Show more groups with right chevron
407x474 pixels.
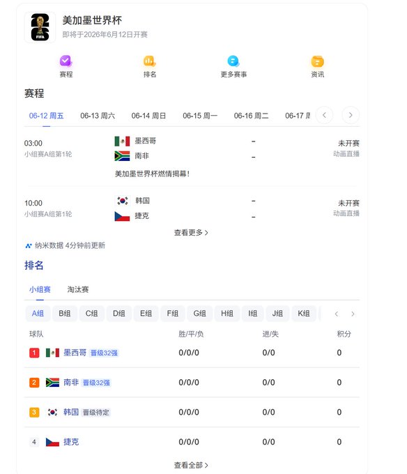tap(353, 314)
